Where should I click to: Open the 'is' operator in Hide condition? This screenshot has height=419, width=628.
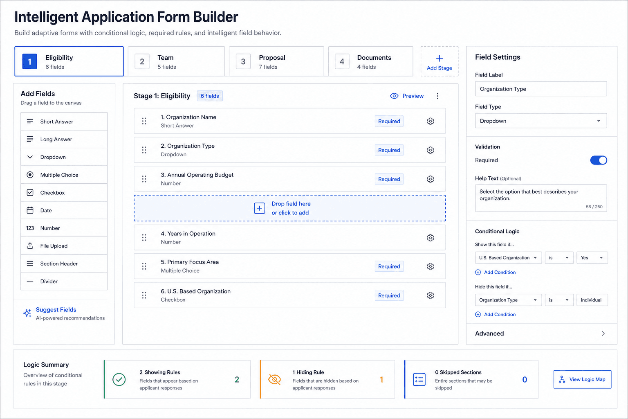[x=559, y=300]
